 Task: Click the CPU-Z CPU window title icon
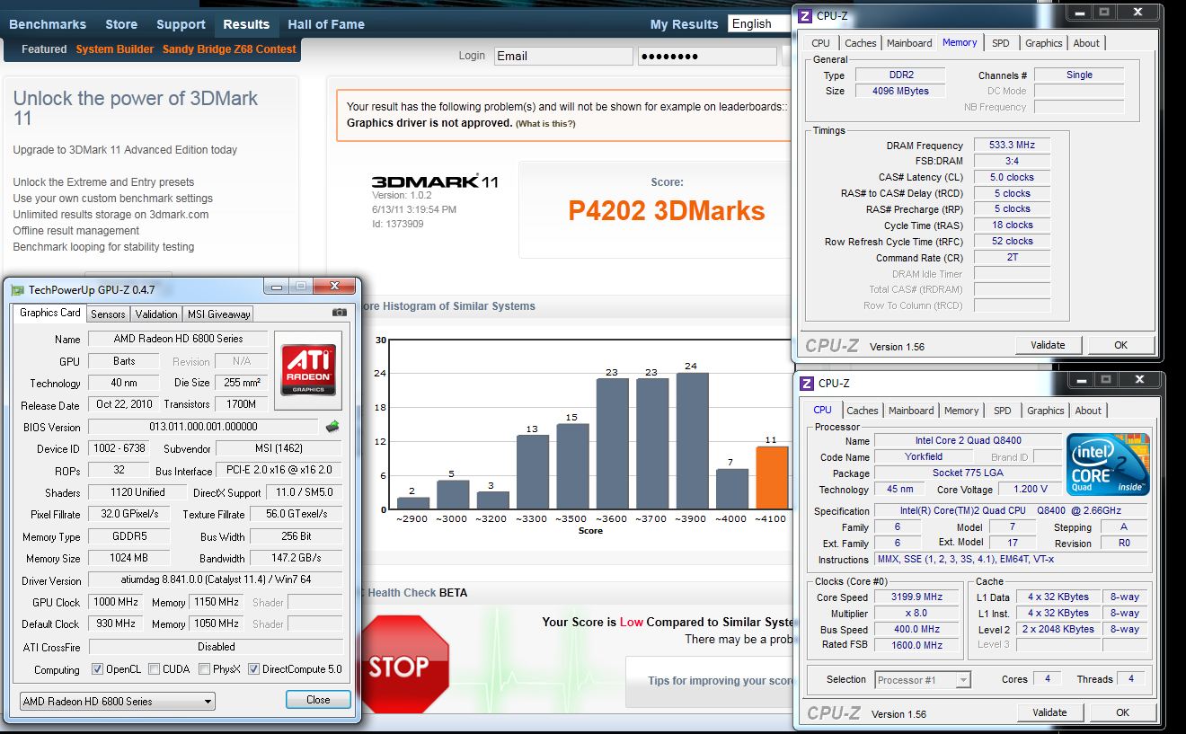(x=807, y=383)
